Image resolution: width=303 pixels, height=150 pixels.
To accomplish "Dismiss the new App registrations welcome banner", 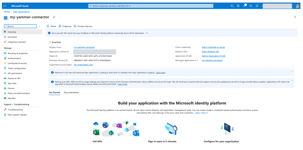I will (x=292, y=71).
